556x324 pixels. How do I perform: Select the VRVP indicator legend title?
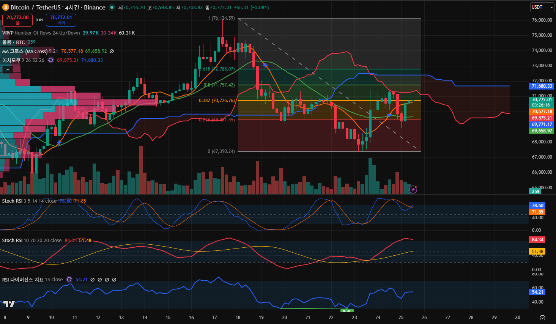[8, 33]
